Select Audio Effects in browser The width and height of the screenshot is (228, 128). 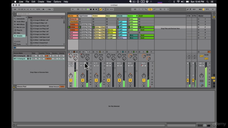[x=20, y=22]
